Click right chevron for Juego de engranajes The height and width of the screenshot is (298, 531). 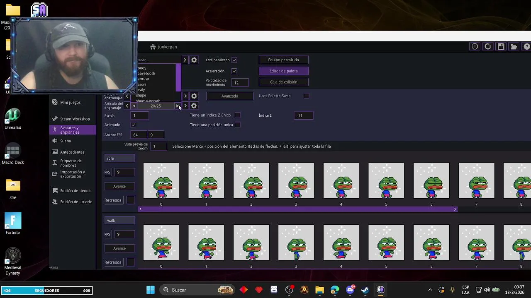(x=185, y=96)
